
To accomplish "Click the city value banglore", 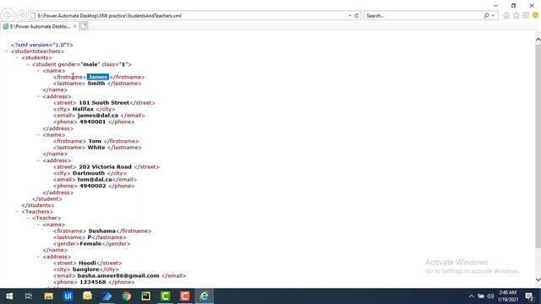I will (x=86, y=269).
